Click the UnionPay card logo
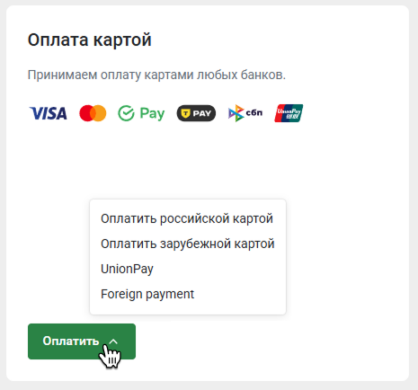The height and width of the screenshot is (390, 418). [x=289, y=113]
